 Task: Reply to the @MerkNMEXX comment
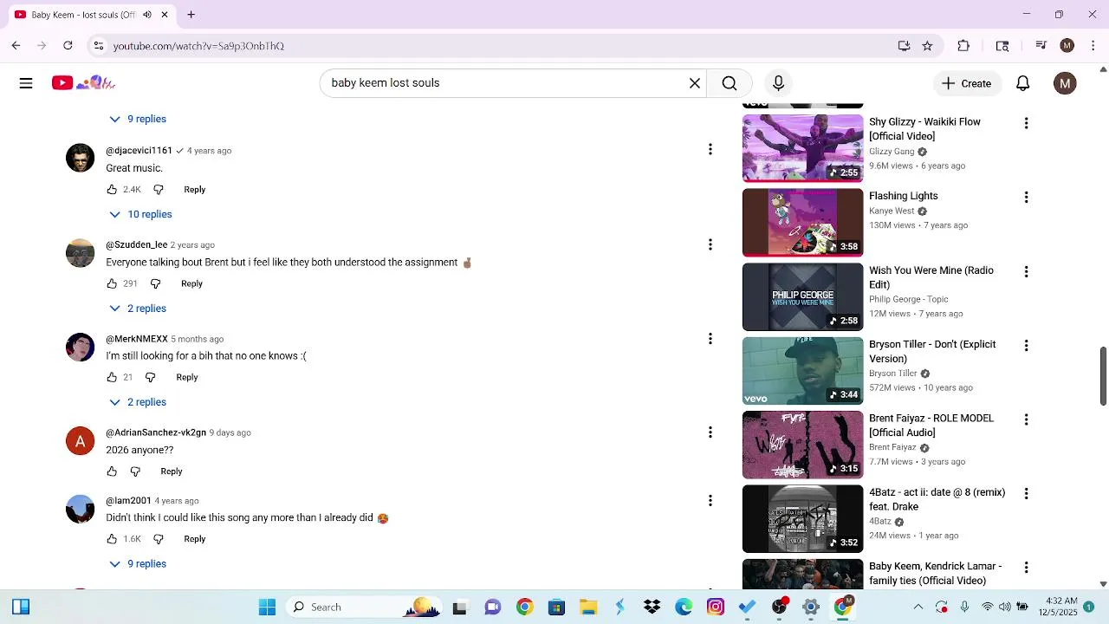point(187,378)
